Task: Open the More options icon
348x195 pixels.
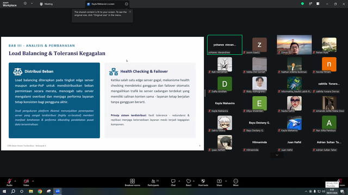Action: click(235, 181)
